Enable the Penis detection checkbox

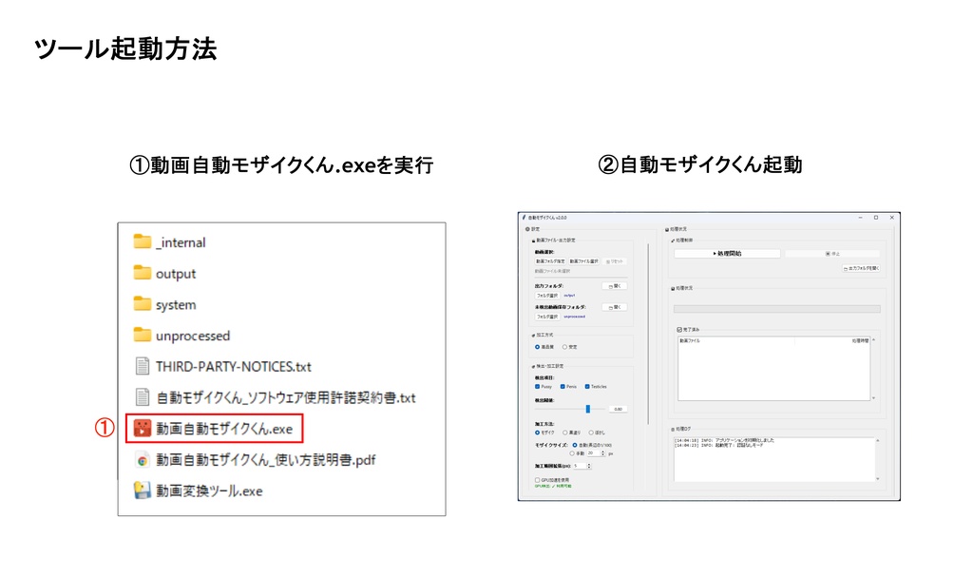(x=561, y=388)
